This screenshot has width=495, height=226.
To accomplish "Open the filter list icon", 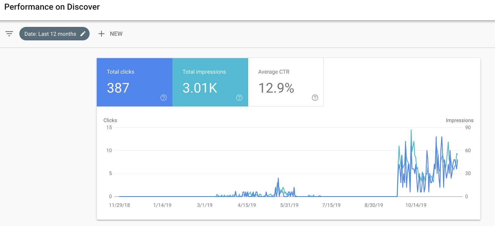I will point(9,34).
